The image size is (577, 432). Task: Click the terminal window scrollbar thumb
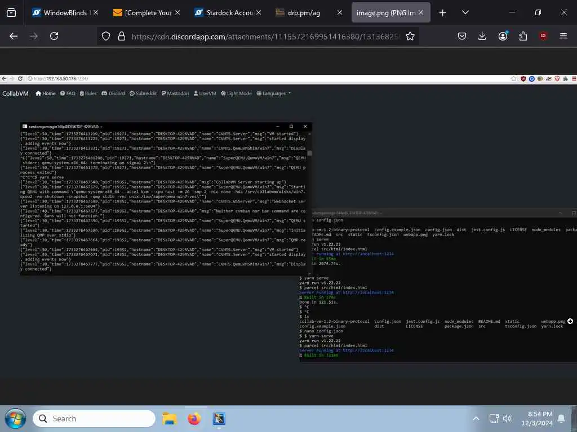[310, 153]
